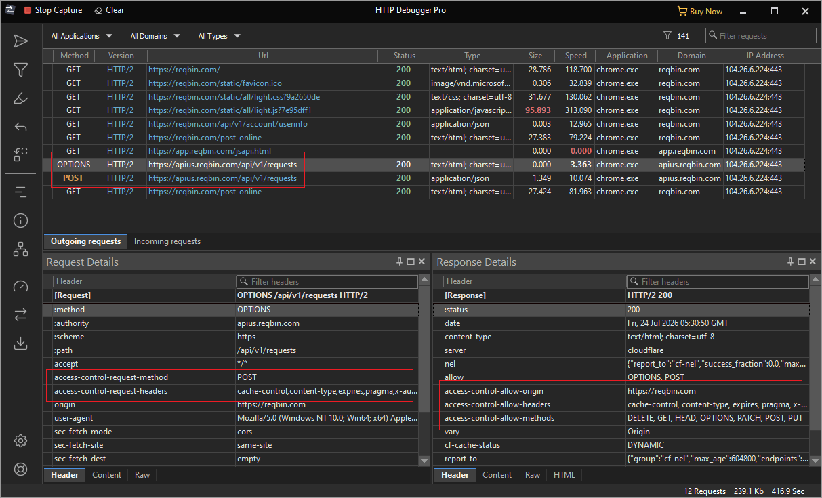Open the settings gear icon in the sidebar
The width and height of the screenshot is (822, 498).
(20, 440)
